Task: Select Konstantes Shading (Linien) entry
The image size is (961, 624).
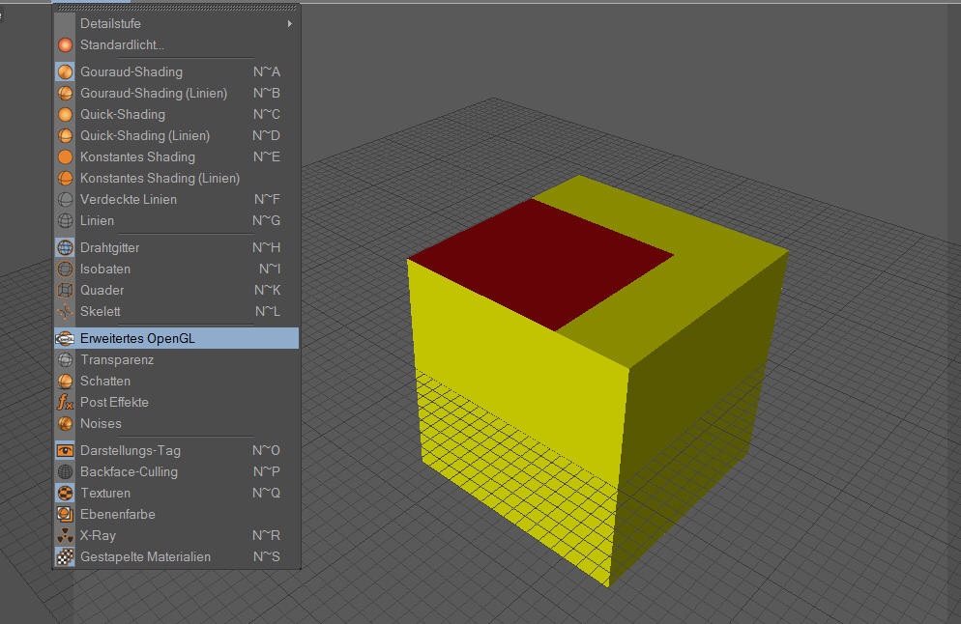Action: click(177, 178)
